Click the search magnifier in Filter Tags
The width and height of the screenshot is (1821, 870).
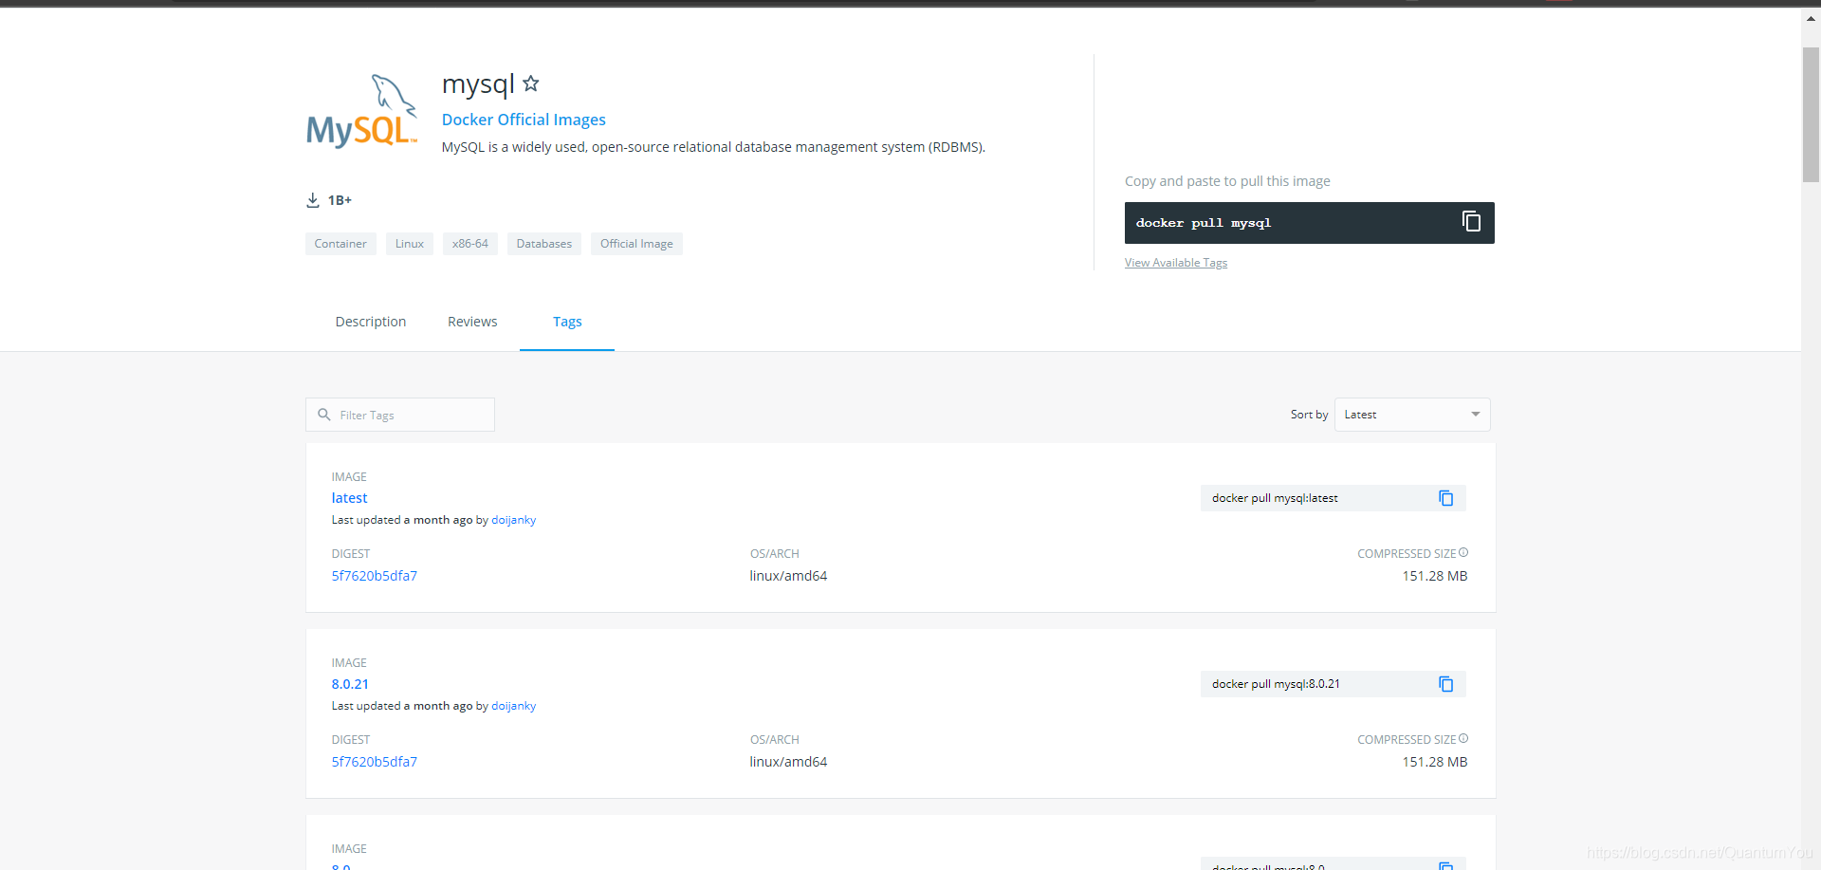pyautogui.click(x=324, y=415)
